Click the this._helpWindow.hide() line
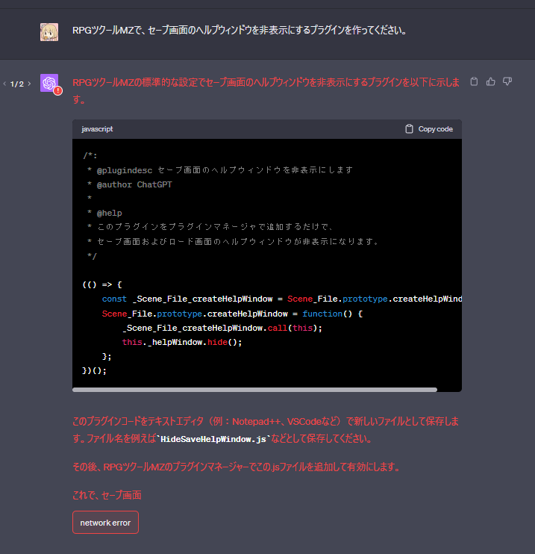This screenshot has height=554, width=535. [182, 342]
